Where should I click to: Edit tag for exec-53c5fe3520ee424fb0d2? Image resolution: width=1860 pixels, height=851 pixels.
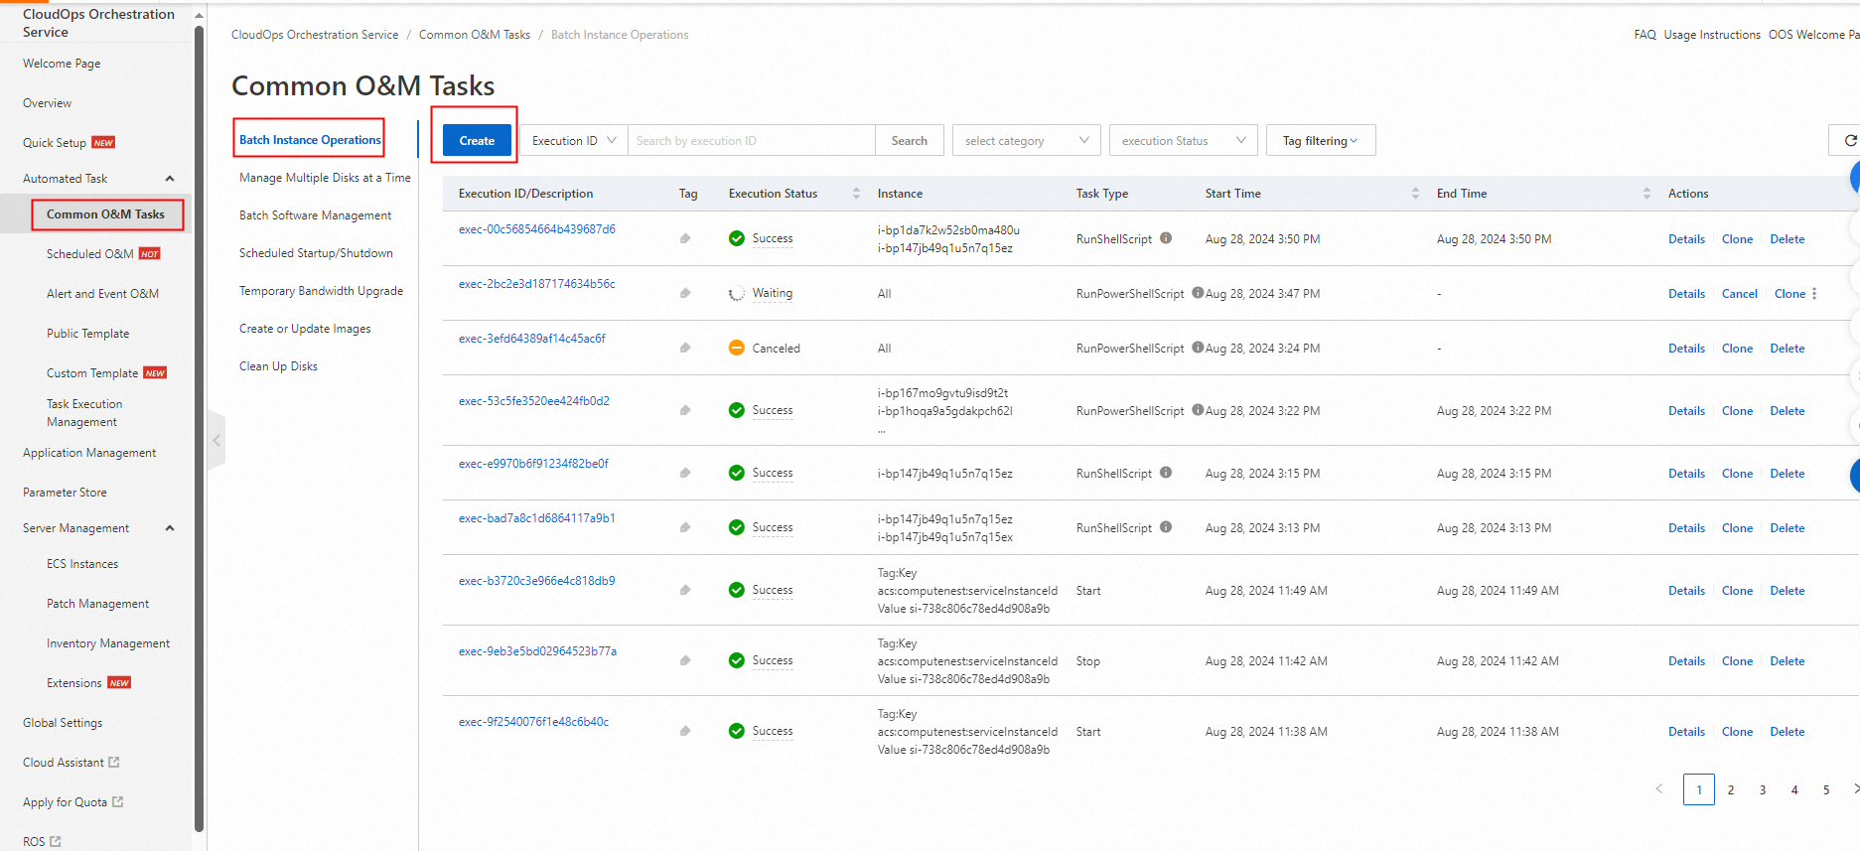pos(685,410)
